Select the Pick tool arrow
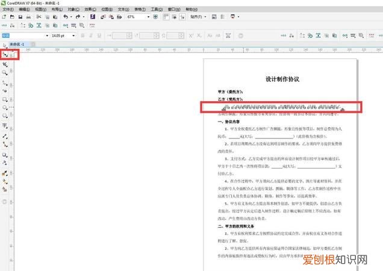 [4, 45]
